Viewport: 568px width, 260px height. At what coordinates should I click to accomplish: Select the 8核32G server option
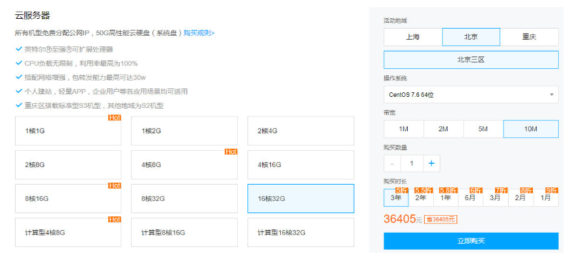[x=184, y=198]
